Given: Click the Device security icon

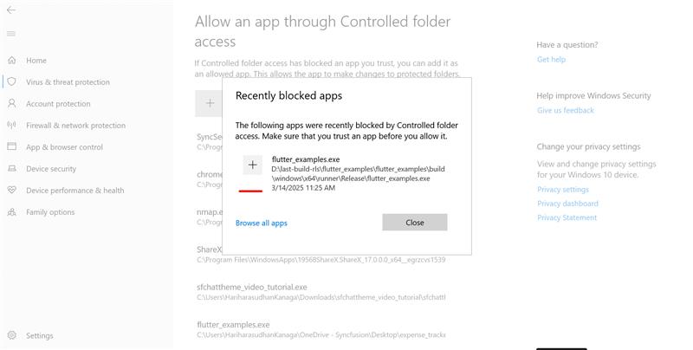Looking at the screenshot, I should point(11,169).
